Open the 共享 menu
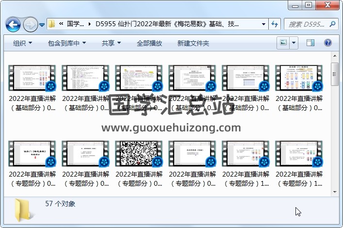Screen dimensions: 343x228 (112, 43)
